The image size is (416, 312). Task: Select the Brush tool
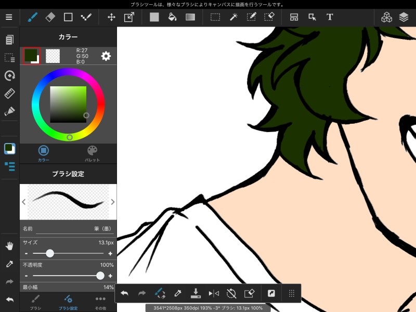[33, 17]
